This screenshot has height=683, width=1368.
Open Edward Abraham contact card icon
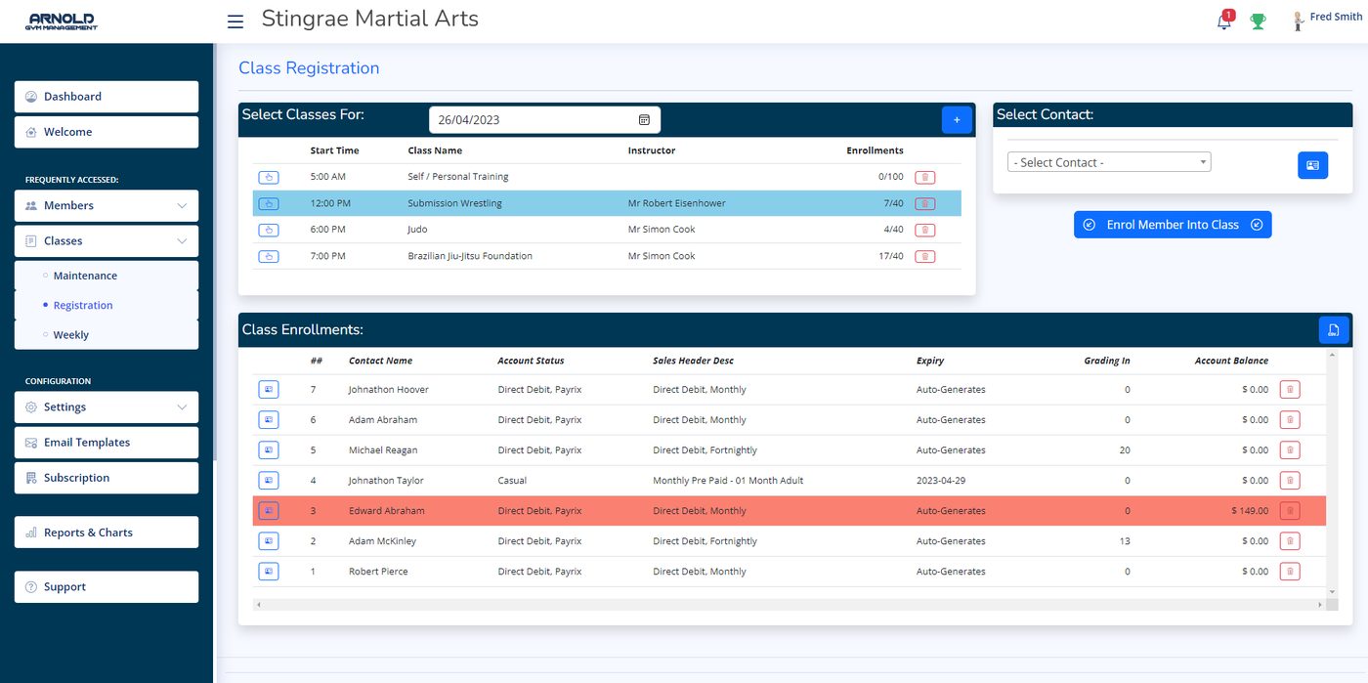pos(269,510)
